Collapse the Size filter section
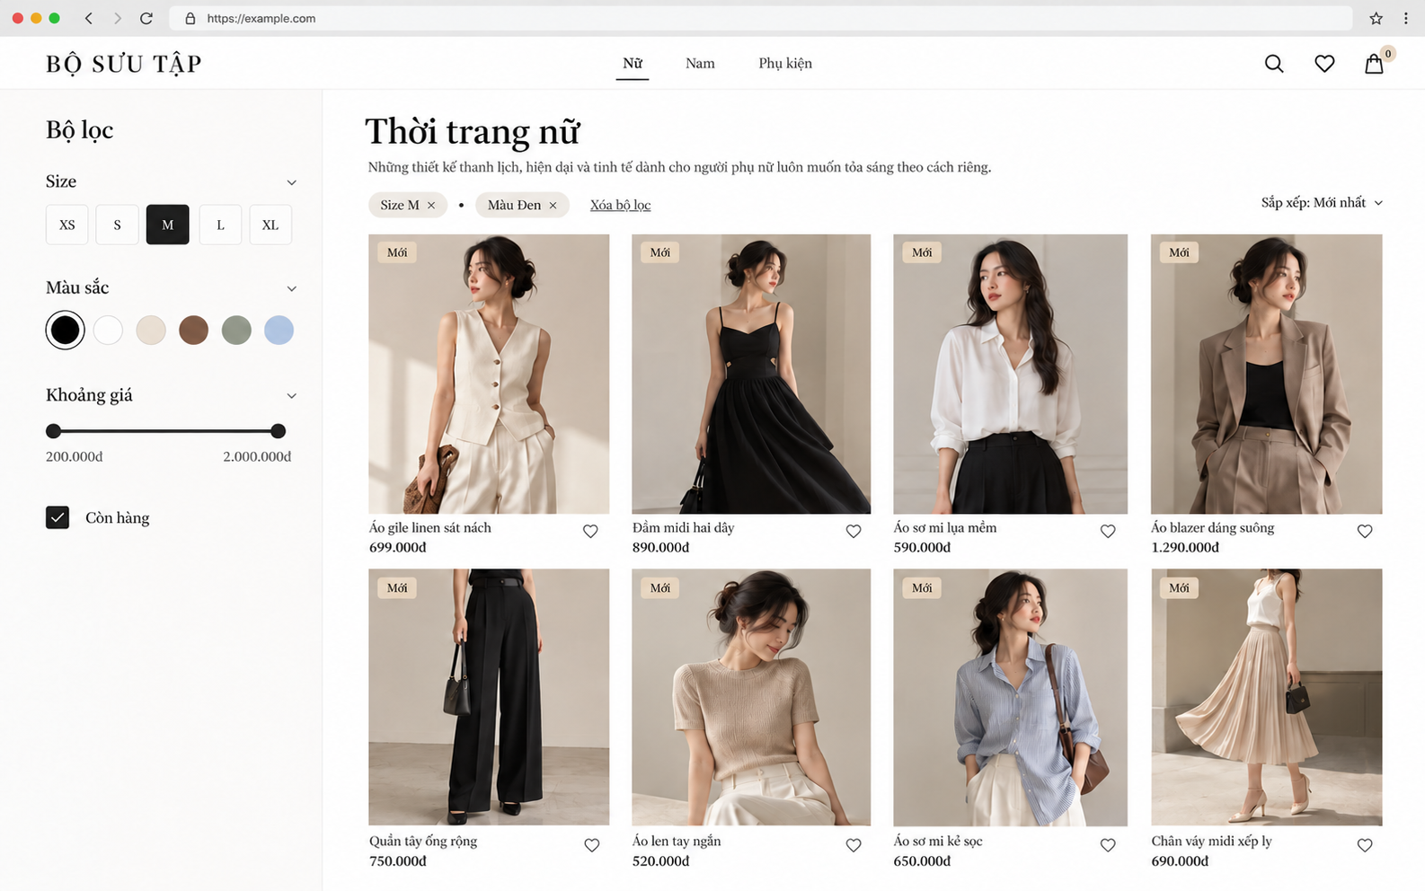1425x891 pixels. click(x=291, y=182)
